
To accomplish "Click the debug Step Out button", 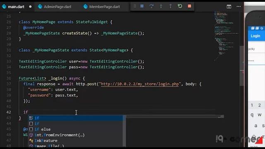I will pos(170,6).
